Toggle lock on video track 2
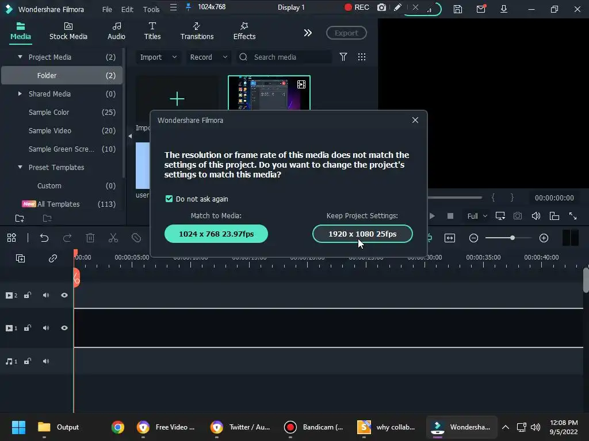The height and width of the screenshot is (441, 589). tap(28, 296)
